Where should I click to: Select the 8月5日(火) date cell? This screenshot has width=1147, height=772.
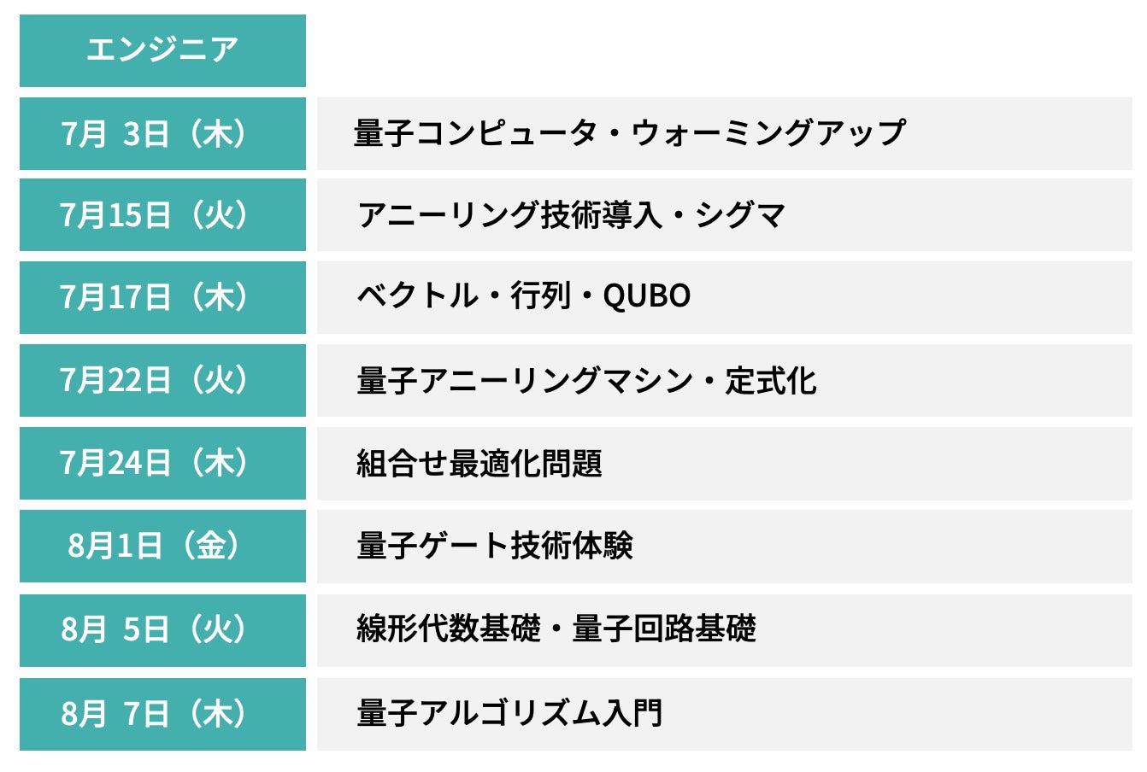click(162, 629)
